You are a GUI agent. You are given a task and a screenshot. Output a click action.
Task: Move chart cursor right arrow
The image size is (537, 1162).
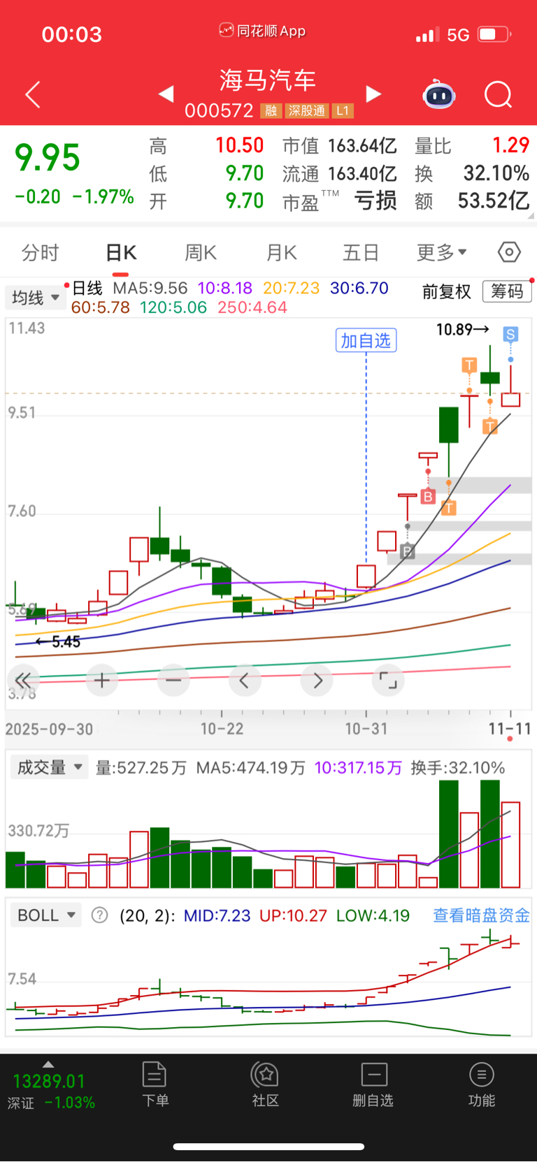[317, 680]
